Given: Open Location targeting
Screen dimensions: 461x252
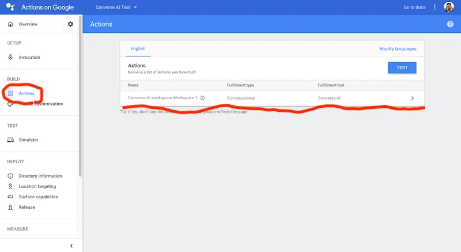Looking at the screenshot, I should point(37,186).
